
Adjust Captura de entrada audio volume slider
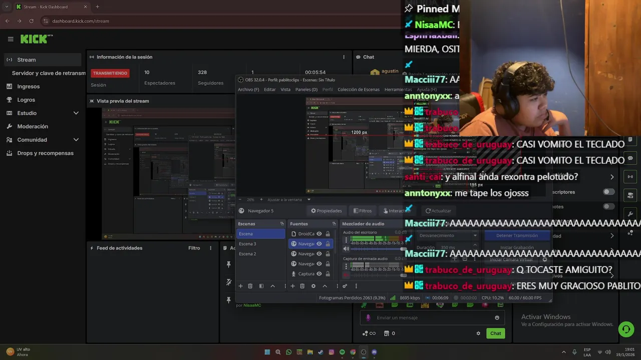[x=378, y=274]
